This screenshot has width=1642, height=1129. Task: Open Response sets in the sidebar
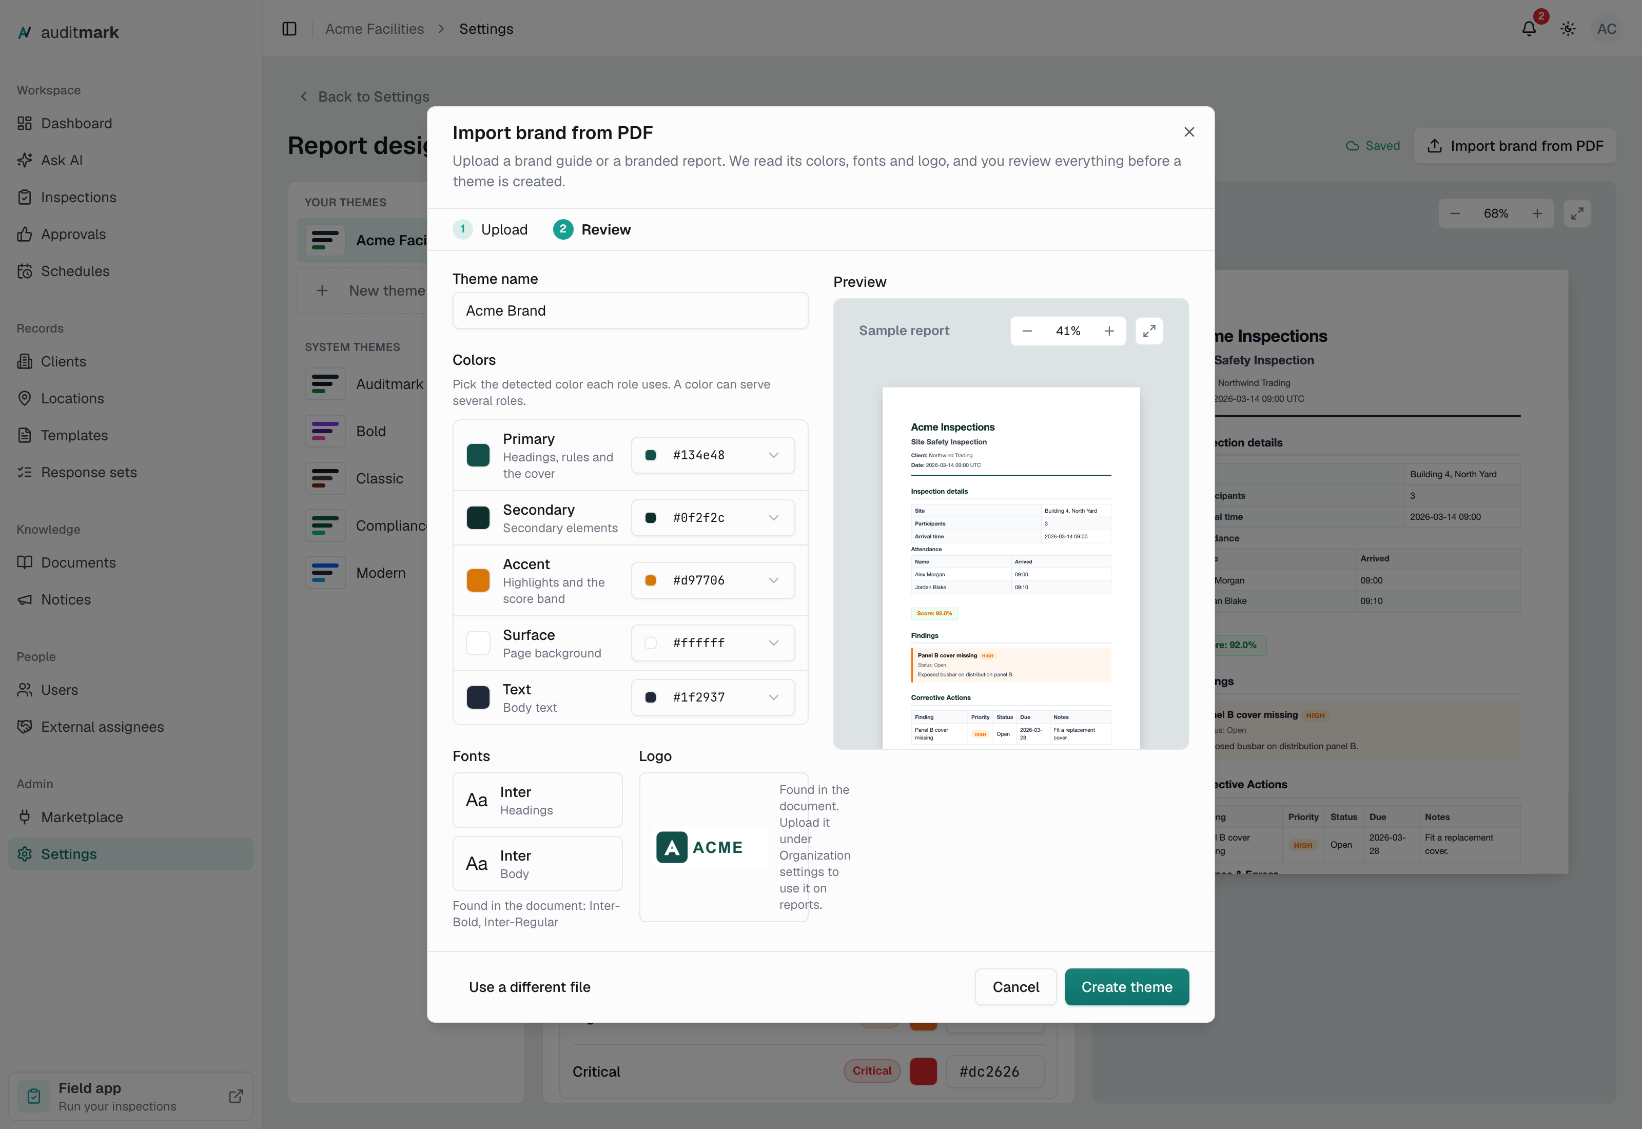coord(131,472)
